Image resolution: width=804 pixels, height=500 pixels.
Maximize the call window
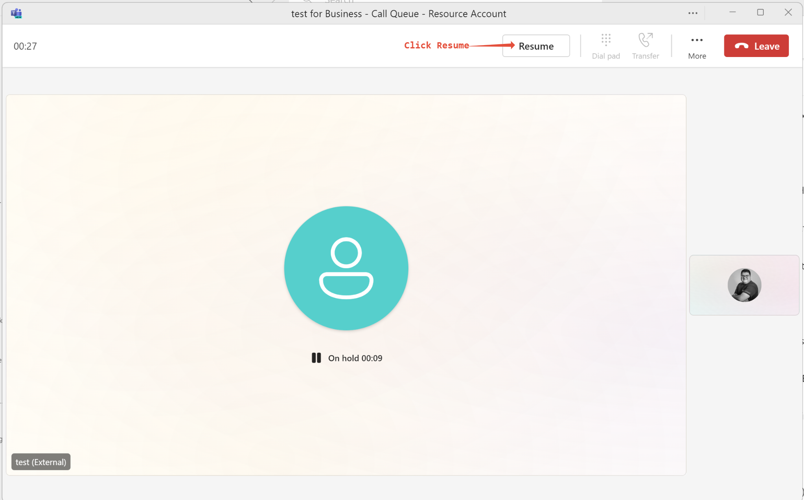pos(760,12)
